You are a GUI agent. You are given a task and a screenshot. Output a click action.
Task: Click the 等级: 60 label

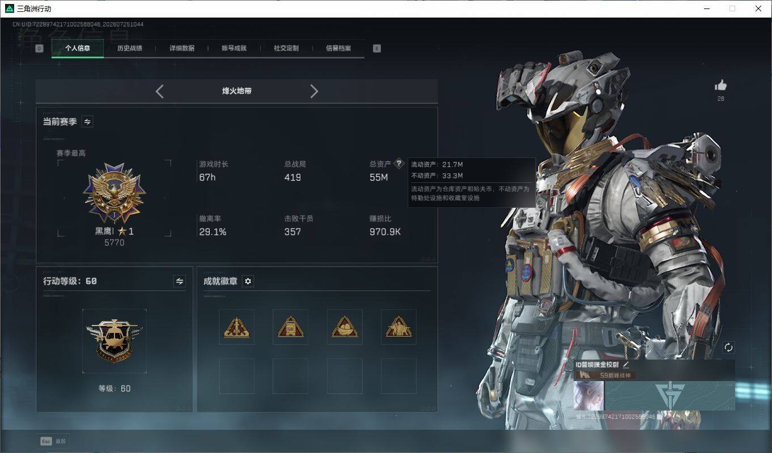pos(114,388)
